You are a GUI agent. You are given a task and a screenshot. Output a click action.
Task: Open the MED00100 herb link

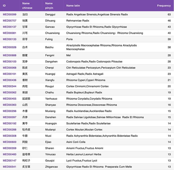tap(10, 61)
